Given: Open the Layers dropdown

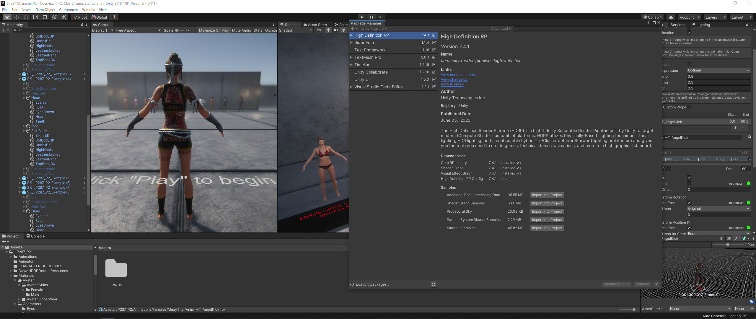Looking at the screenshot, I should point(715,17).
